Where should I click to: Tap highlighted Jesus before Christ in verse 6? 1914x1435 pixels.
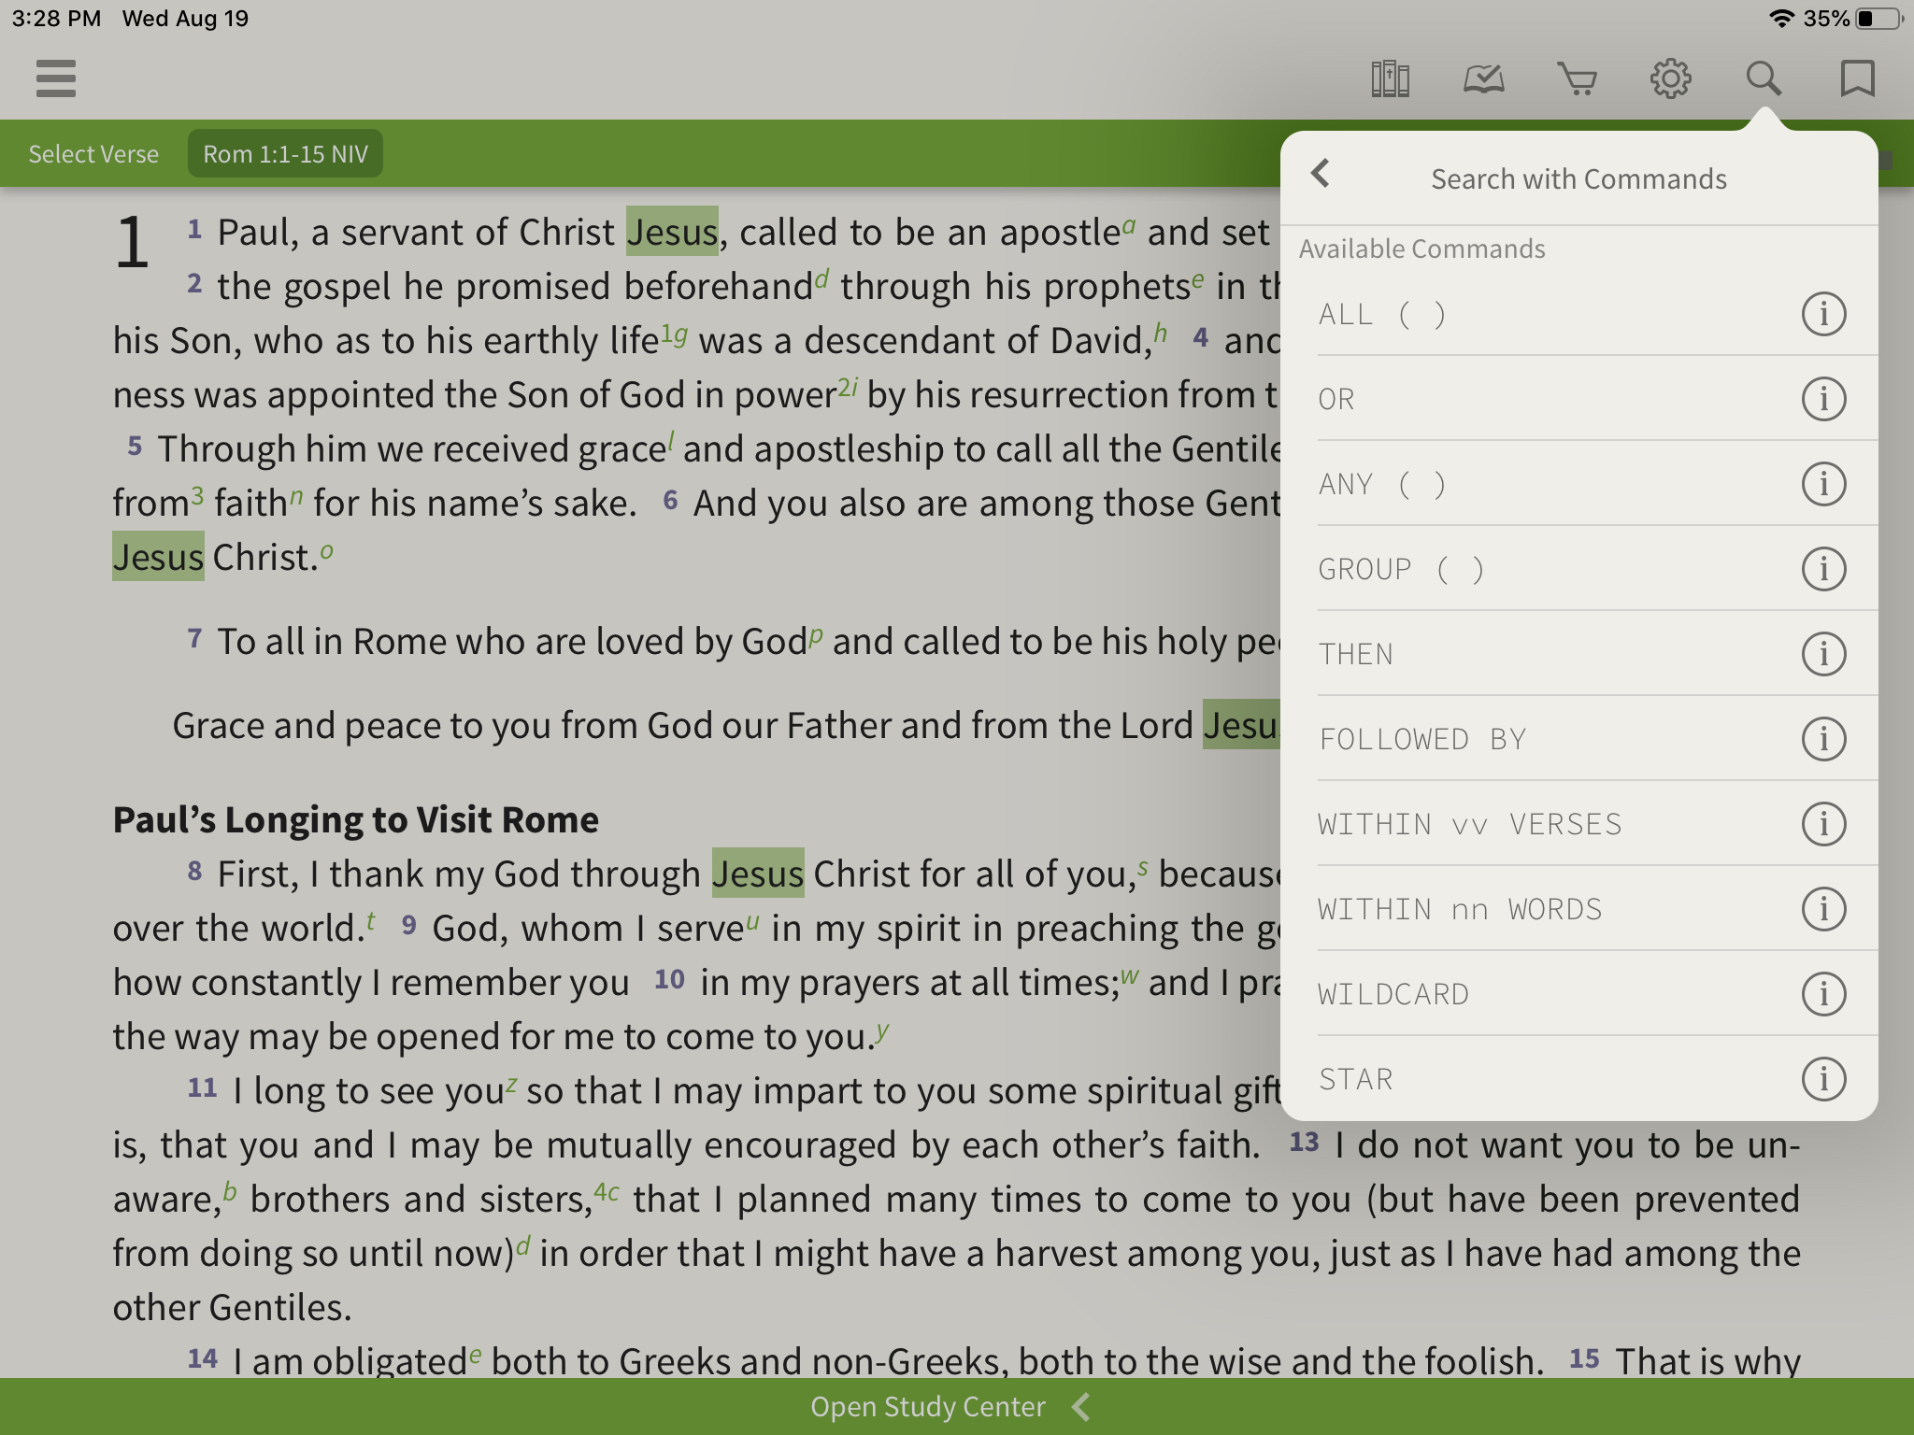(158, 557)
